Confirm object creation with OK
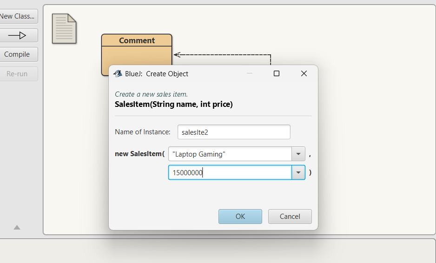 pos(240,216)
